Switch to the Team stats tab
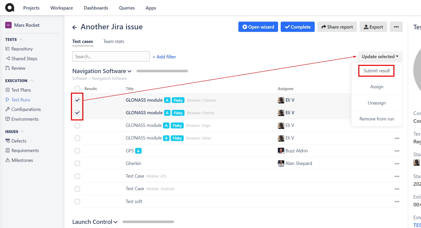Screen dimensions: 421x228 click(114, 41)
